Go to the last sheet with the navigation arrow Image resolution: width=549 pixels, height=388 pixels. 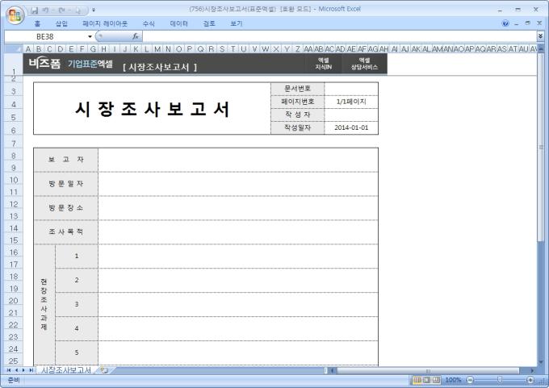click(x=31, y=369)
